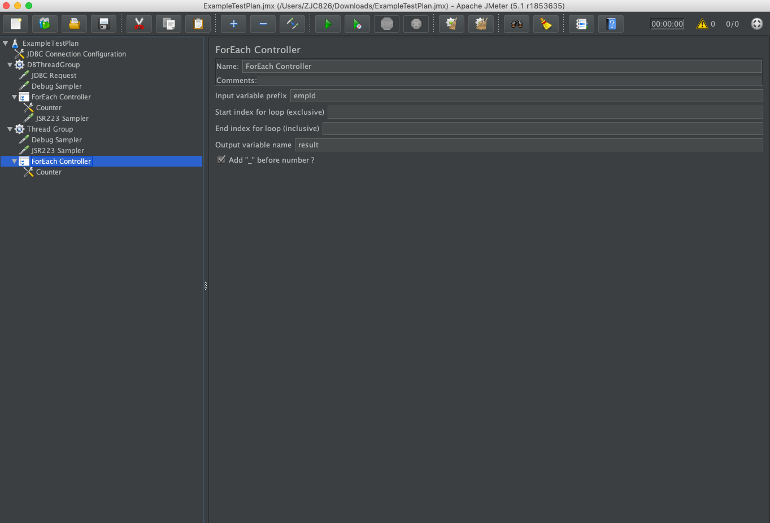Click the Stop test icon
770x523 pixels.
[x=386, y=24]
